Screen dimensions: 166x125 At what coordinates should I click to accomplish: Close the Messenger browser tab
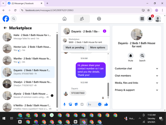tap(41, 3)
